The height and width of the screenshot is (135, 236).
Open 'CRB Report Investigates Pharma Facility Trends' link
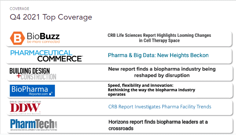point(160,107)
